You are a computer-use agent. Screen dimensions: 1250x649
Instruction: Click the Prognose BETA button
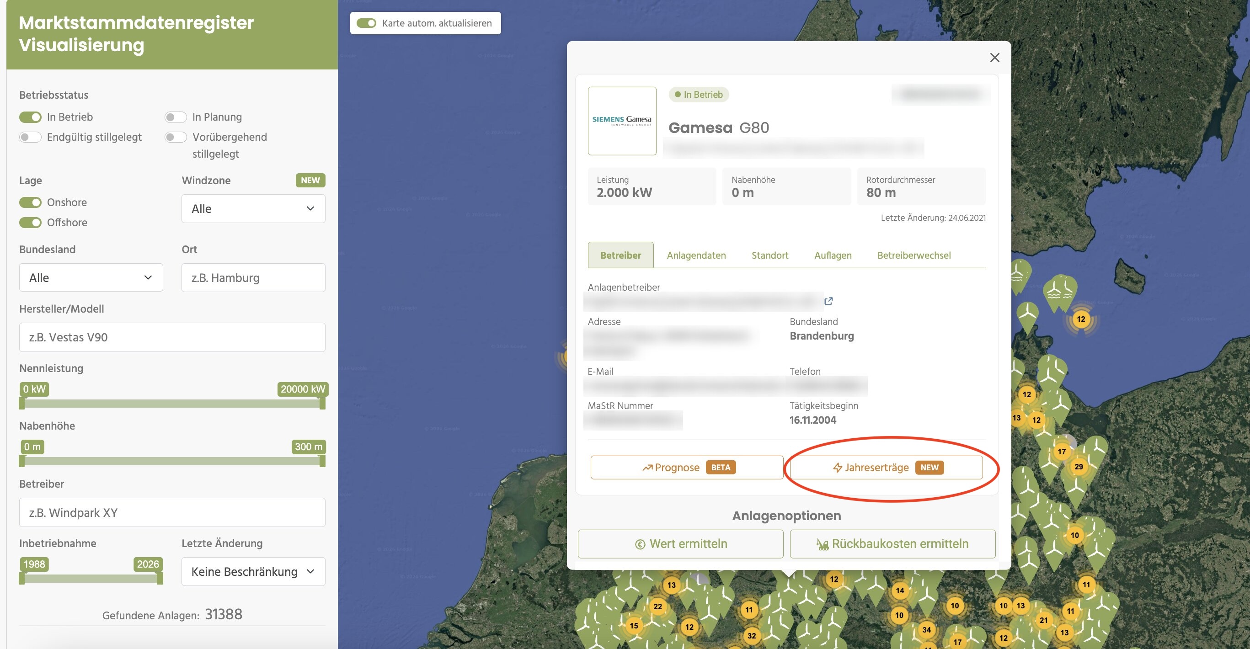(687, 468)
